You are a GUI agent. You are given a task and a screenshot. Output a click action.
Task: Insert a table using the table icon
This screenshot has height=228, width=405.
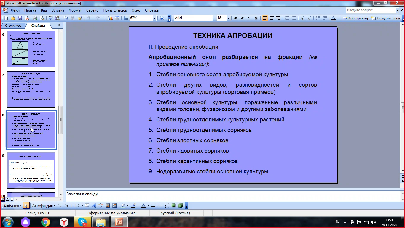click(117, 18)
